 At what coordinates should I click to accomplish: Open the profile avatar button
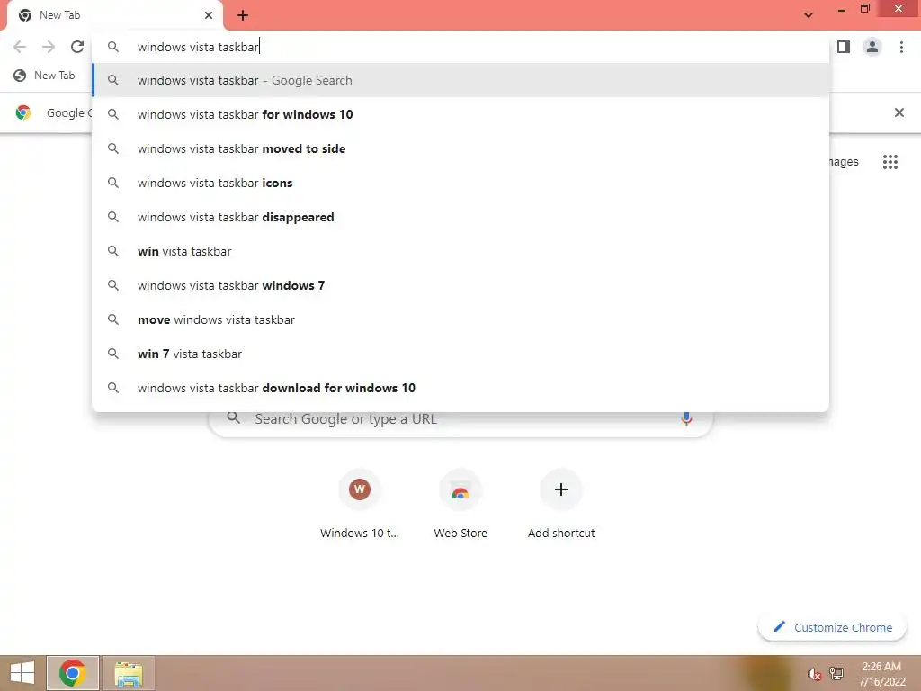point(872,47)
